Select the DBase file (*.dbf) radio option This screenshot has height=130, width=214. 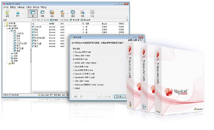(x=81, y=56)
